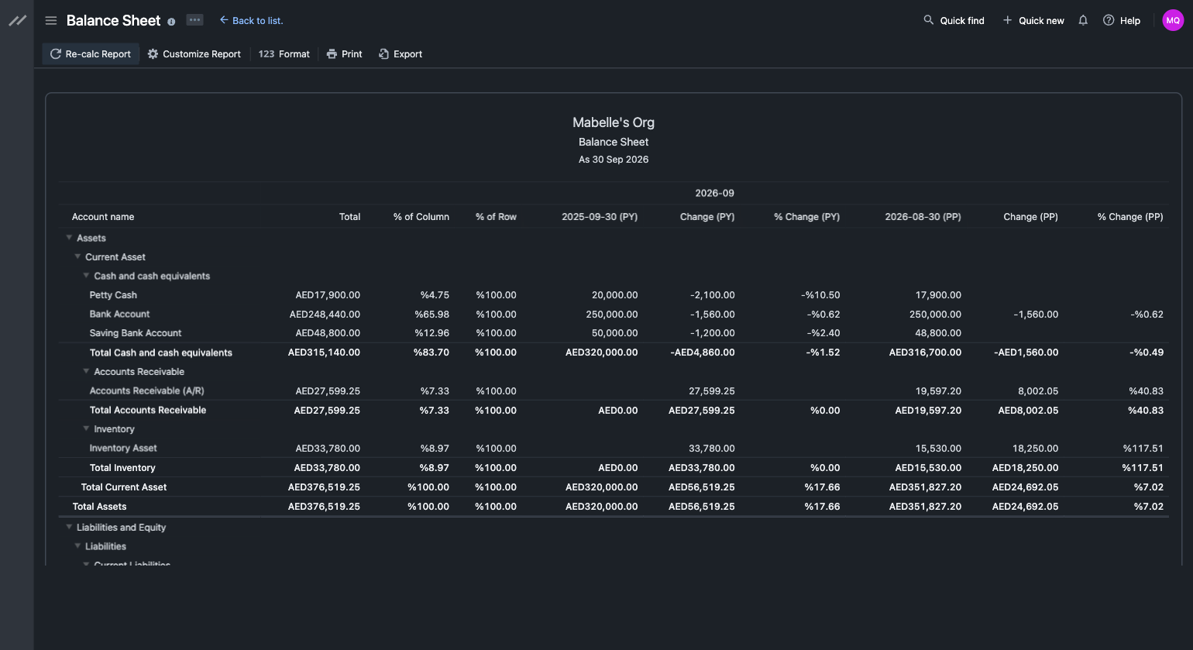Click the %65.98 Bank Account value
This screenshot has height=650, width=1193.
(x=431, y=315)
